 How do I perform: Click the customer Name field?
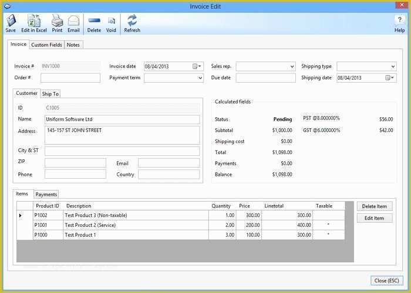[122, 120]
